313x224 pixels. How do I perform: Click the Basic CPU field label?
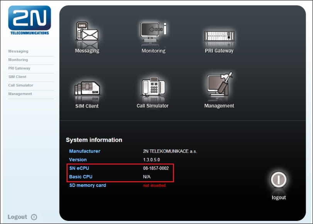pyautogui.click(x=81, y=177)
